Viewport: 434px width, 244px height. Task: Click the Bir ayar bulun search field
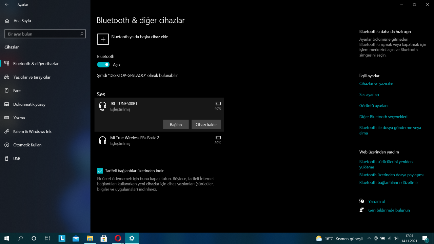pyautogui.click(x=42, y=34)
